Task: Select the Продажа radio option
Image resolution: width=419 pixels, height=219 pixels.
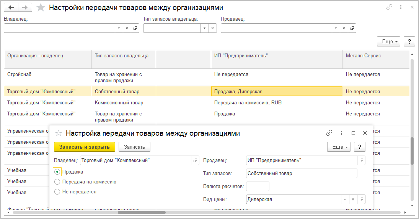Action: (x=57, y=172)
